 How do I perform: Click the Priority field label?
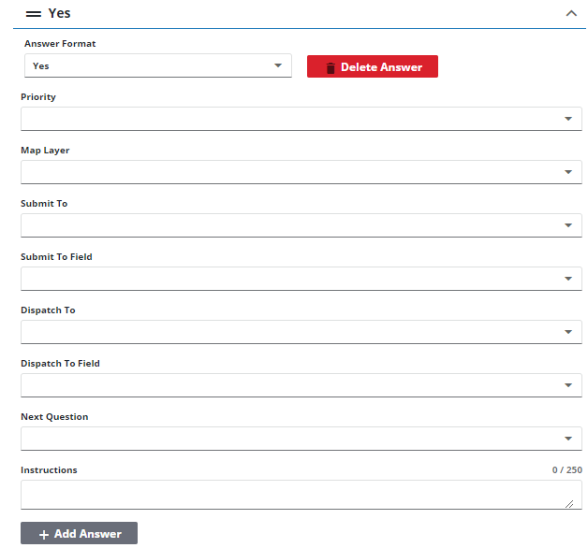click(38, 97)
